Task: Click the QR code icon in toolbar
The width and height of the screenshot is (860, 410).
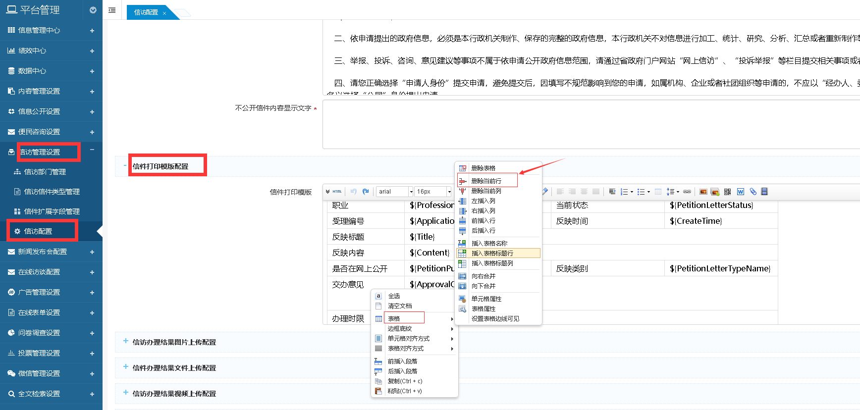Action: 727,192
